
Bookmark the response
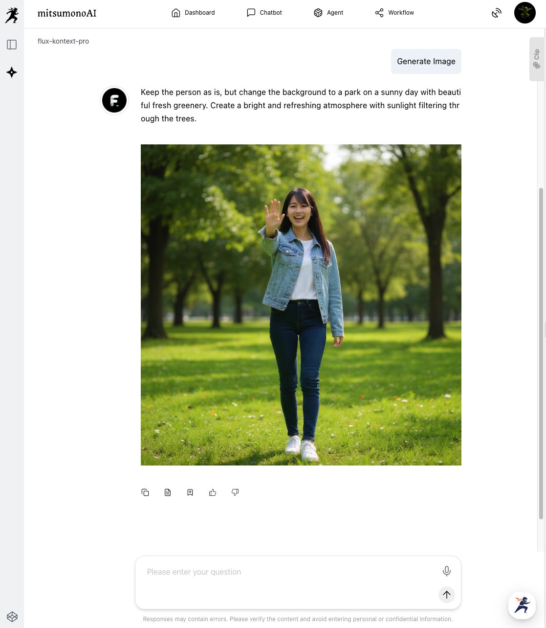coord(190,492)
